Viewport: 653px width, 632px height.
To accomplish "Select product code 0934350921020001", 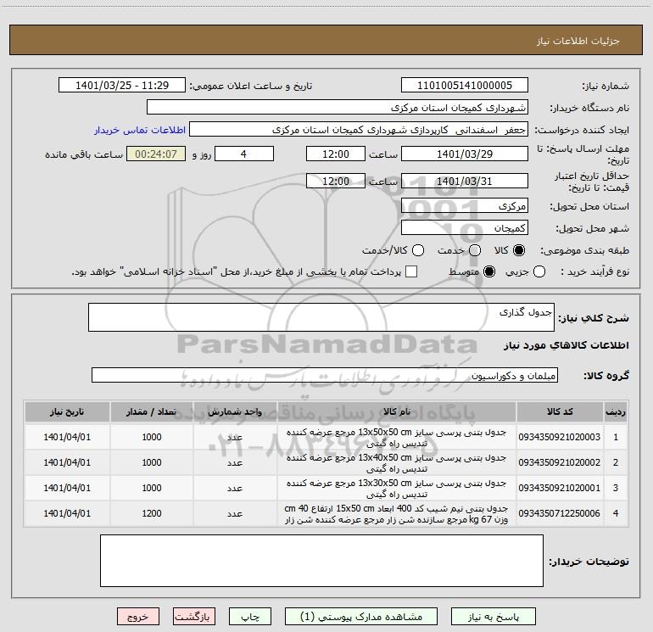I will pyautogui.click(x=560, y=488).
